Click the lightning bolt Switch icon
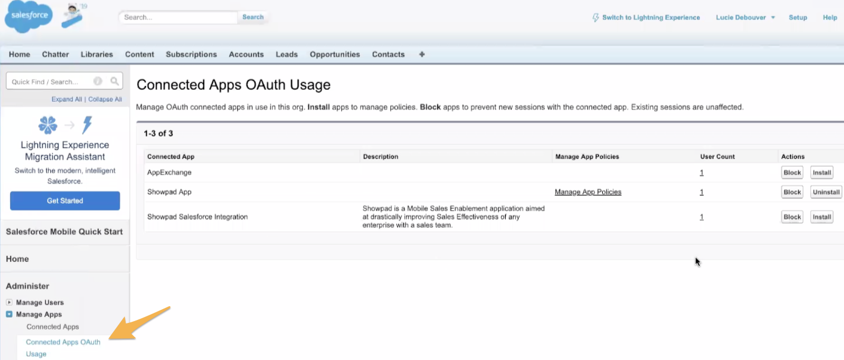 (595, 17)
